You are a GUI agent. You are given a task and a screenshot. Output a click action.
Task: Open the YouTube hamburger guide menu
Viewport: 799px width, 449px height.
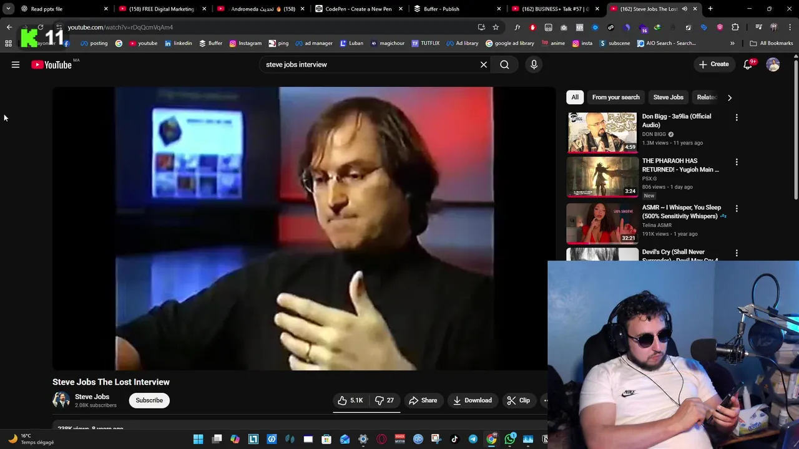coord(16,64)
